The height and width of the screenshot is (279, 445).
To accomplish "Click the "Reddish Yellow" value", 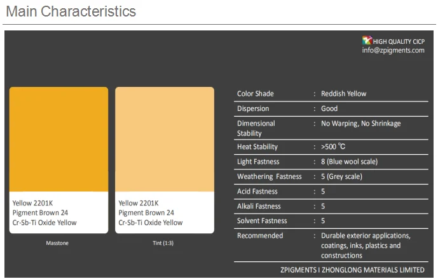I will pos(344,94).
